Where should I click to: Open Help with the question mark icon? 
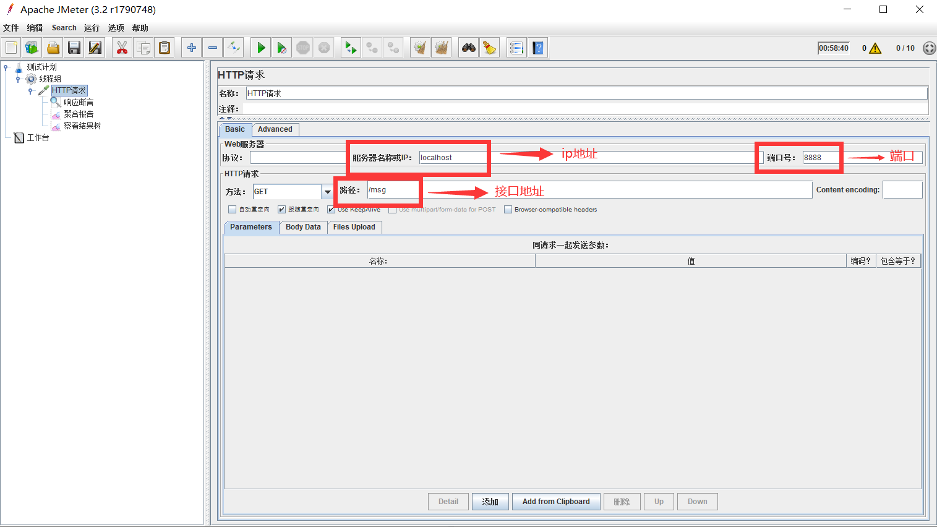click(538, 48)
